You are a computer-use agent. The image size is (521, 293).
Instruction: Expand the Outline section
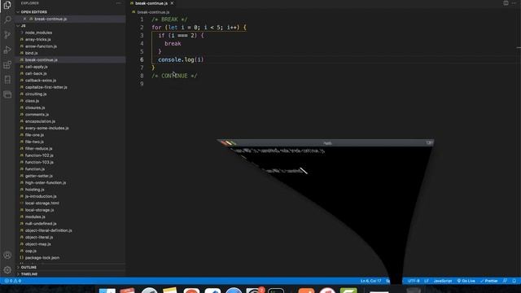click(28, 267)
